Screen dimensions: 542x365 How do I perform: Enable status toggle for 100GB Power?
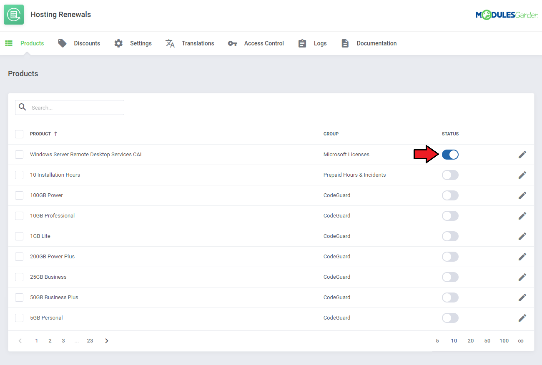pyautogui.click(x=450, y=195)
